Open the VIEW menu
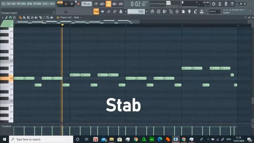 (x=29, y=4)
